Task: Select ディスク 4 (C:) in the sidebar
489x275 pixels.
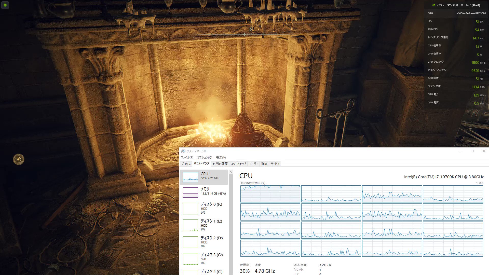Action: click(x=204, y=272)
